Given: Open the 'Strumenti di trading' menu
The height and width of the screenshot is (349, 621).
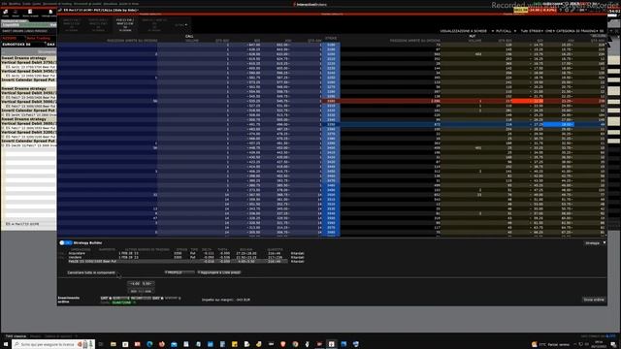Looking at the screenshot, I should pyautogui.click(x=58, y=4).
